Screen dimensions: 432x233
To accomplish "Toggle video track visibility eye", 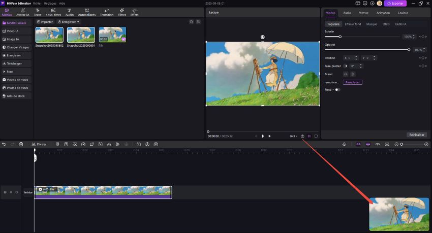I will (11, 192).
